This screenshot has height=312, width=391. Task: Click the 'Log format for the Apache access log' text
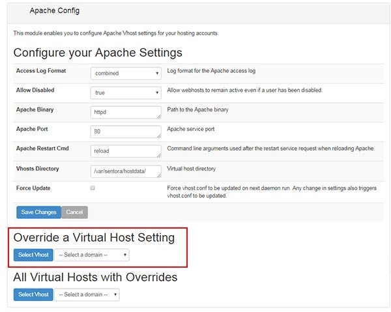[x=211, y=71]
